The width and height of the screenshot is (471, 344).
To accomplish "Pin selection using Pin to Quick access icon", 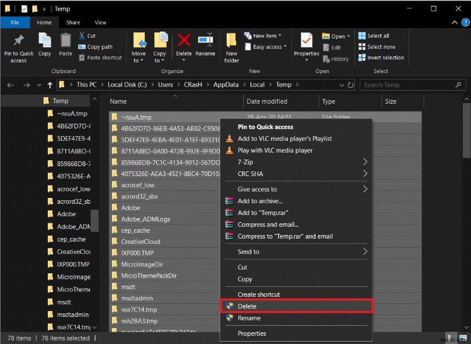I will [18, 44].
